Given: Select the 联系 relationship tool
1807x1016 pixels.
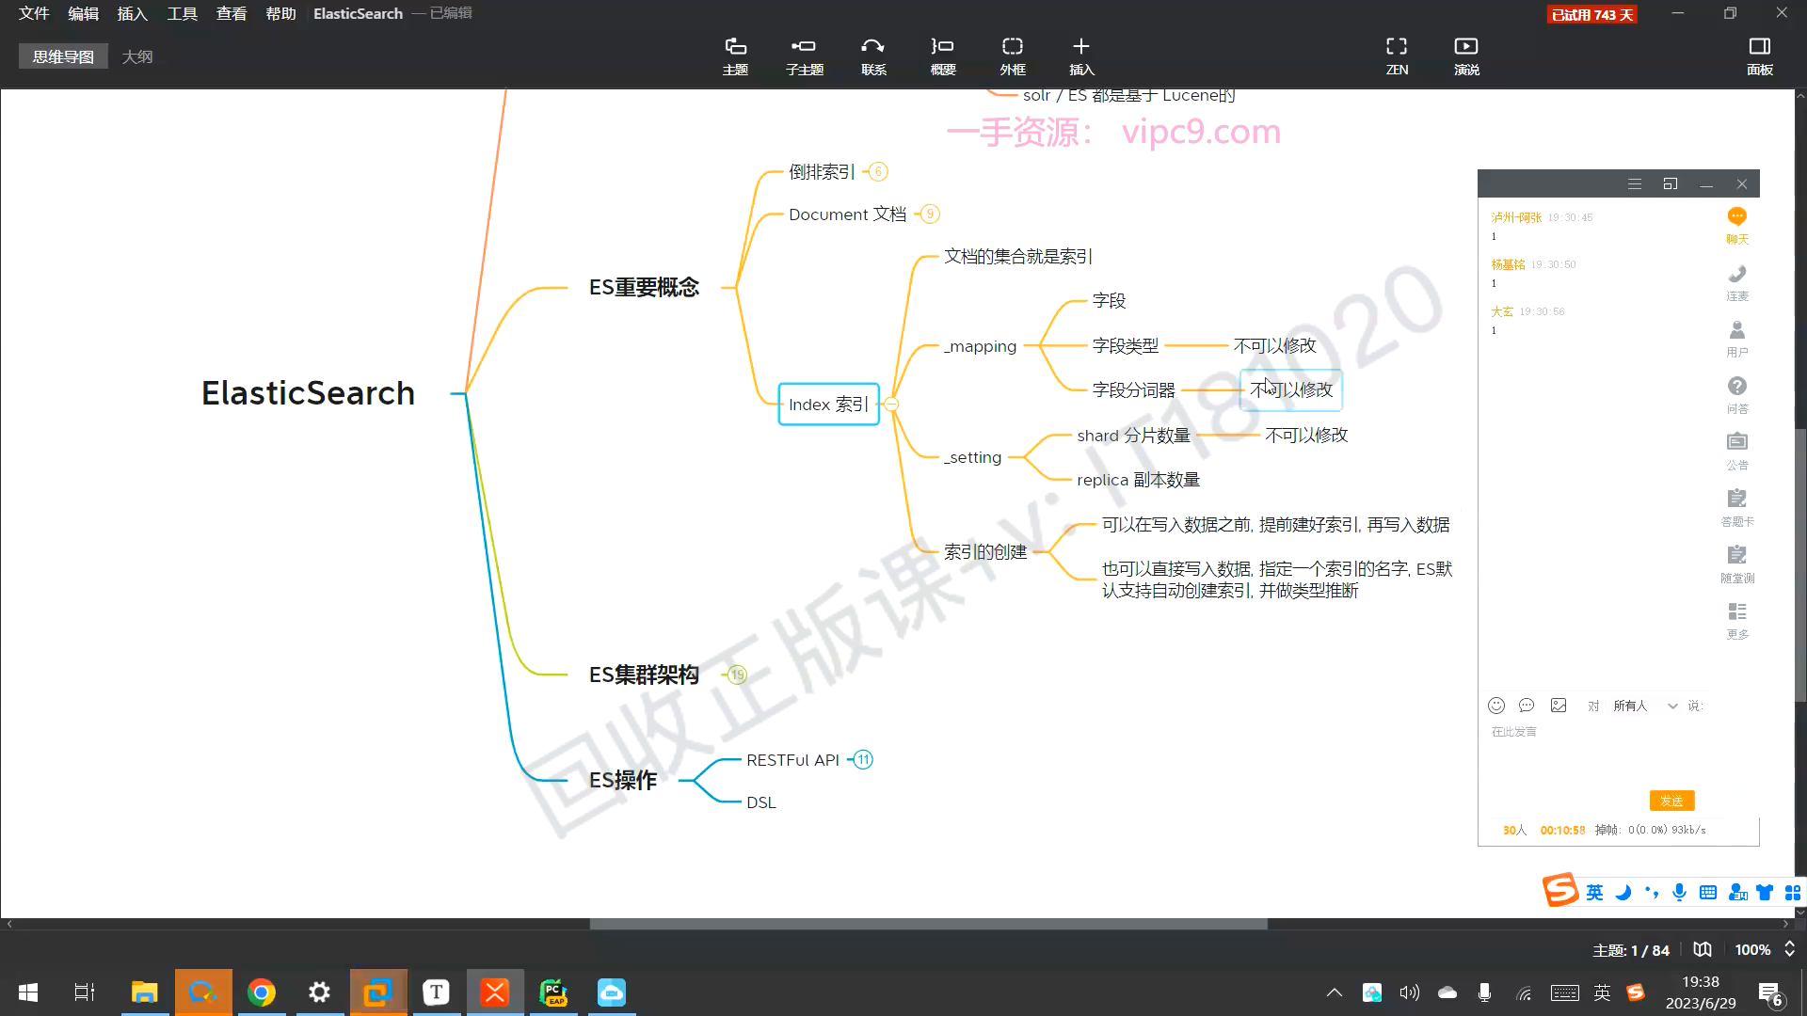Looking at the screenshot, I should pyautogui.click(x=873, y=56).
